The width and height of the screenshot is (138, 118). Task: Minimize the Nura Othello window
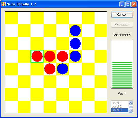122,4
